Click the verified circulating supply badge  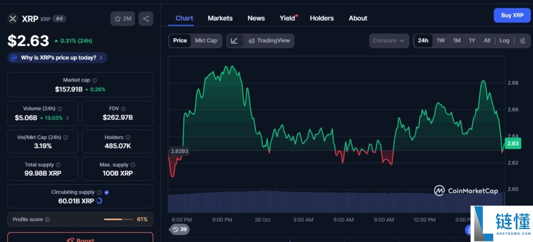coord(107,192)
